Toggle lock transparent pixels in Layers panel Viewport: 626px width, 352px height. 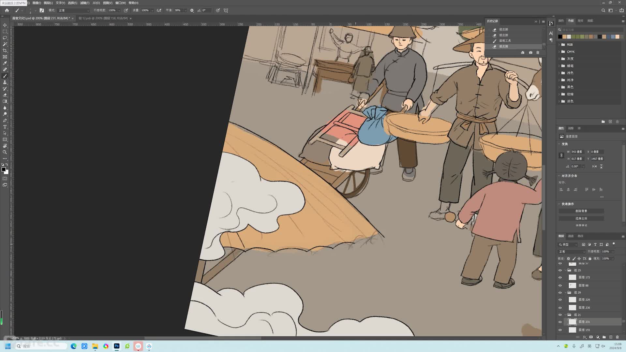[x=569, y=259]
